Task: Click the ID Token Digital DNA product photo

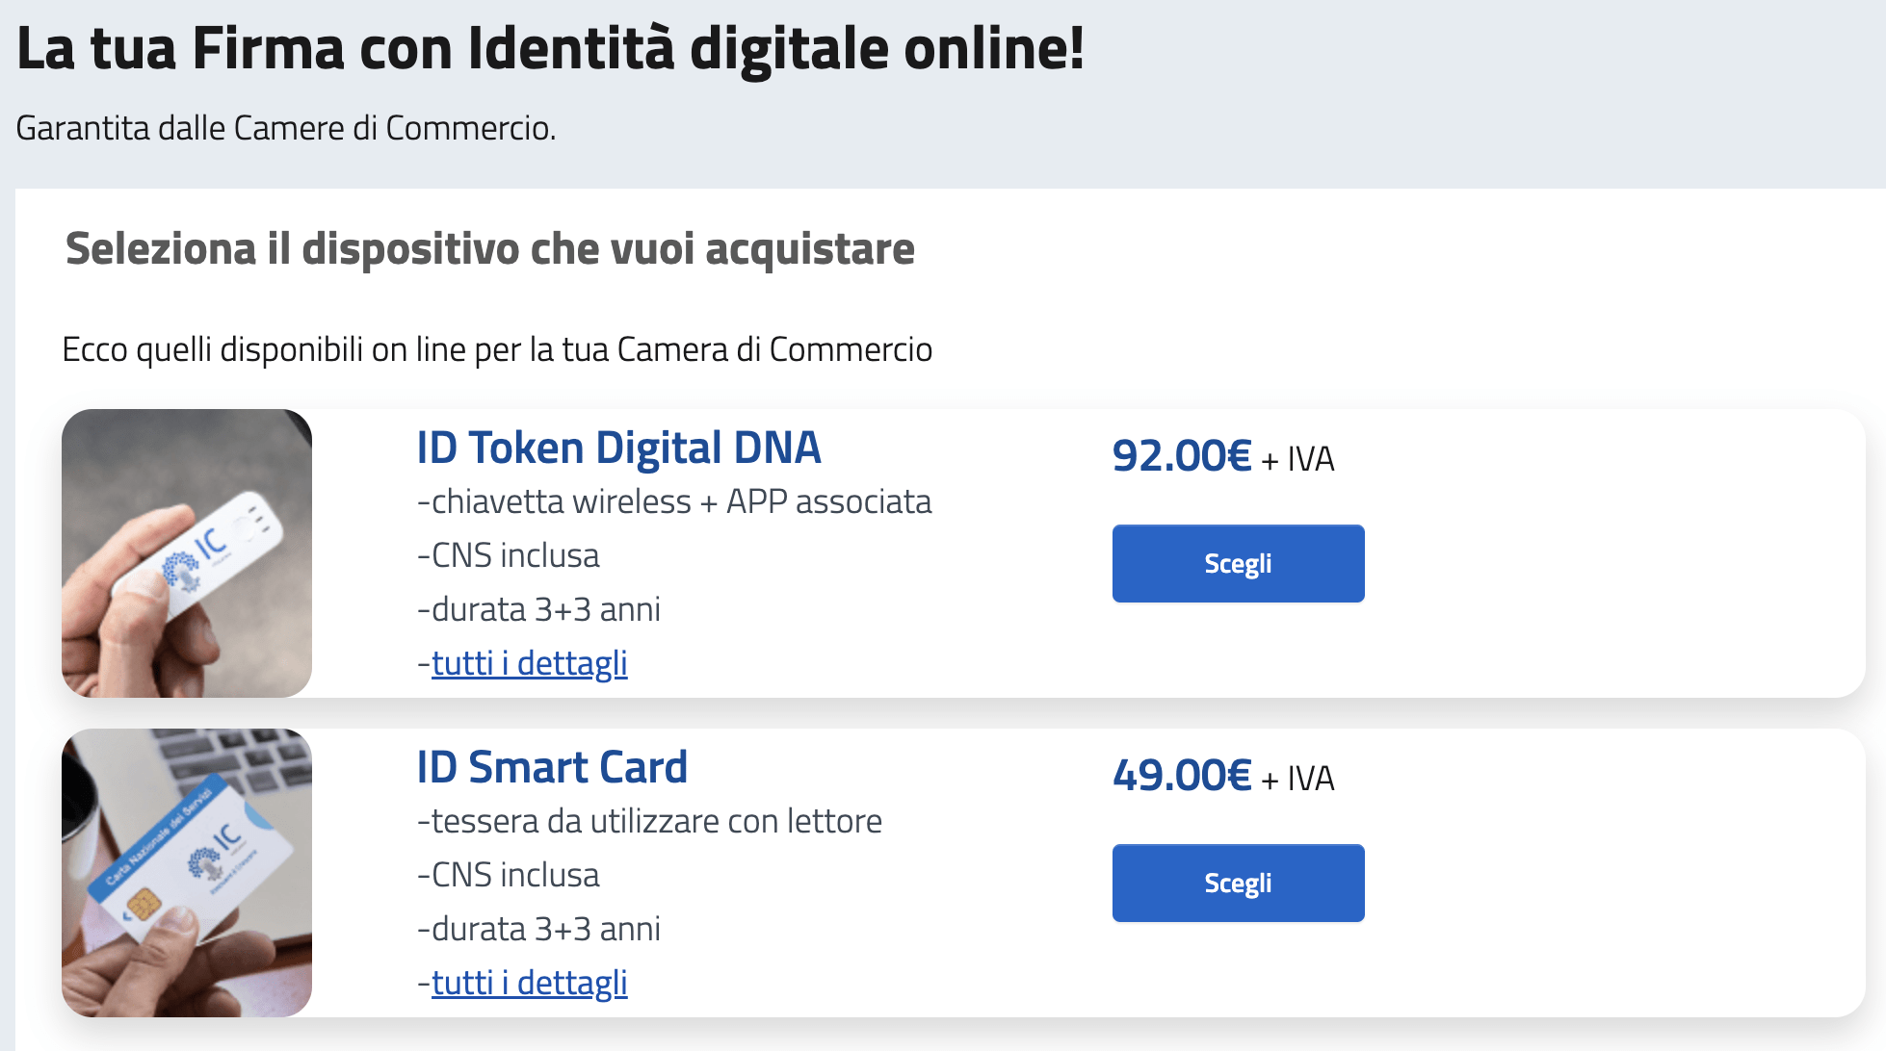Action: point(187,553)
